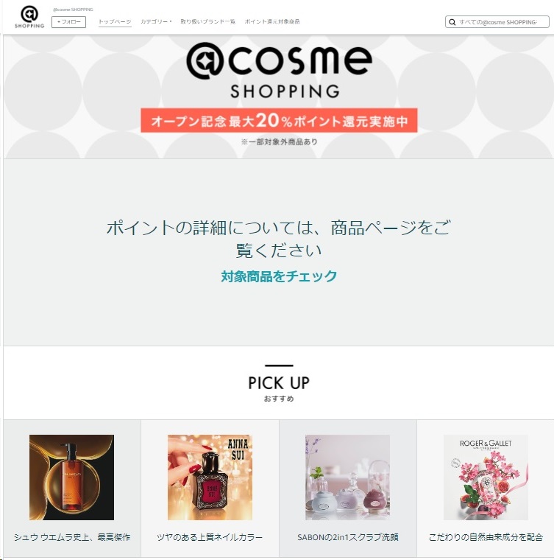554x560 pixels.
Task: Click the @cosme SHOPPING store name text
Action: click(73, 10)
